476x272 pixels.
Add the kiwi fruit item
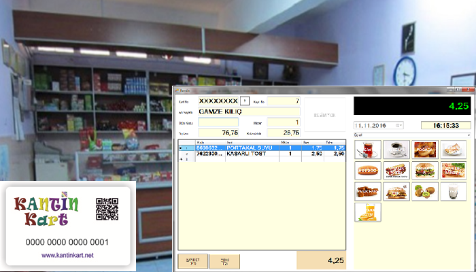(x=425, y=192)
